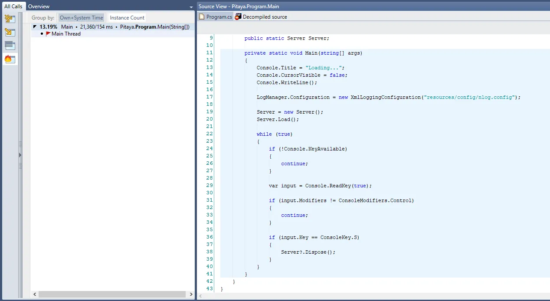Click the 'Server?.Dispose();' line

tap(308, 252)
